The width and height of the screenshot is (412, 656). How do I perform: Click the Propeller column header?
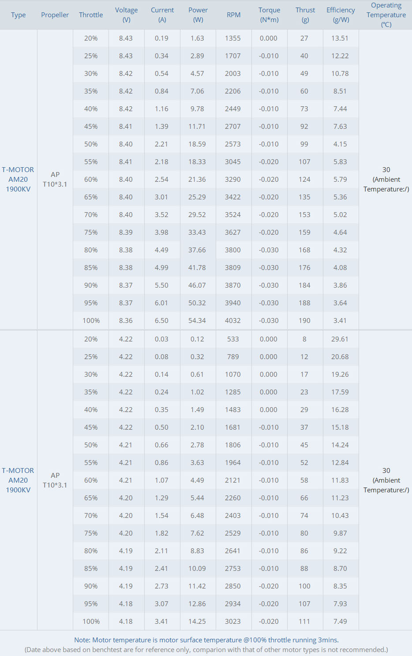click(55, 15)
